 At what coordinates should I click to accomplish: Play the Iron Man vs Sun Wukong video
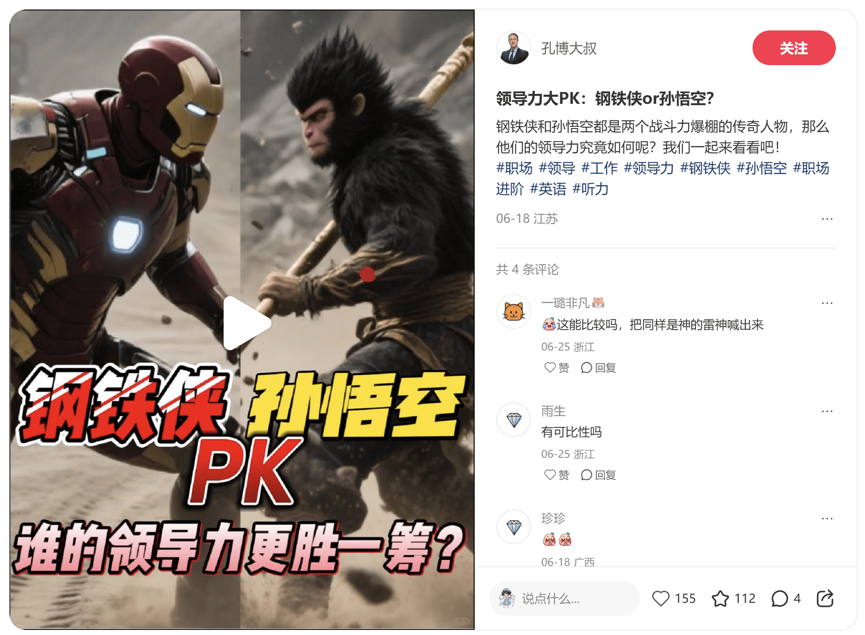tap(247, 323)
